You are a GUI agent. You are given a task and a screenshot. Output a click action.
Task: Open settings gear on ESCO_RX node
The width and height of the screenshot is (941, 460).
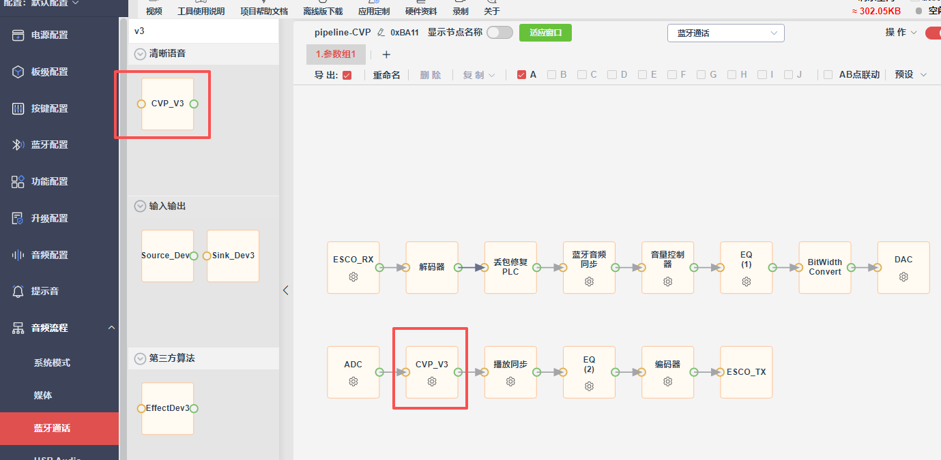[x=353, y=277]
